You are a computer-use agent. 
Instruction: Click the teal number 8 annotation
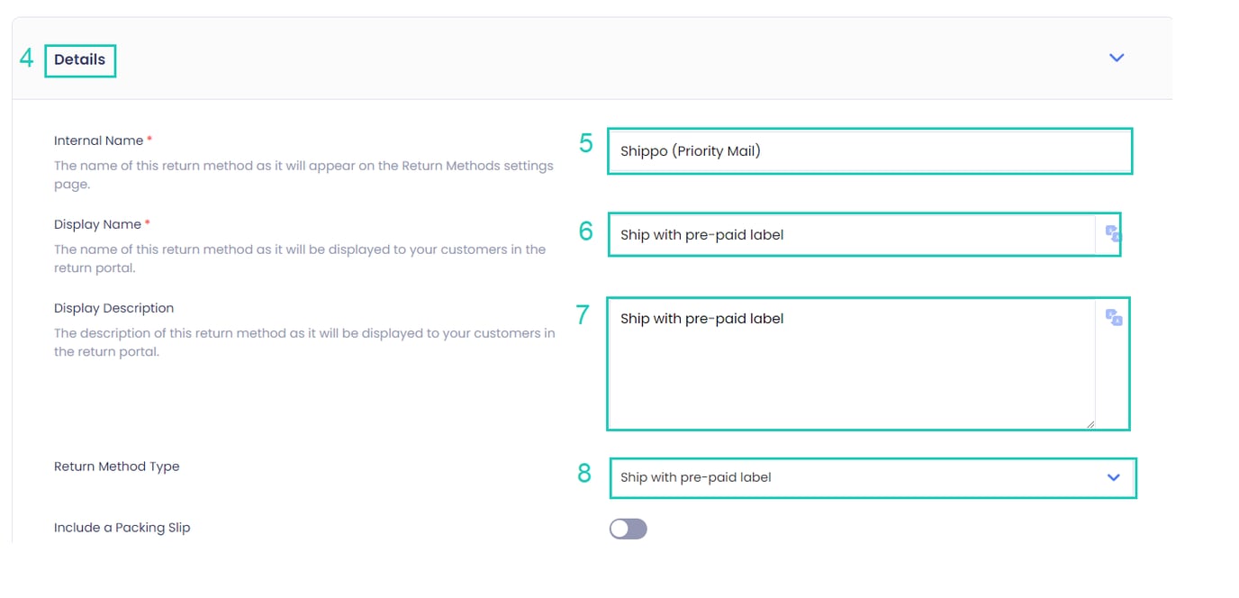click(x=584, y=473)
